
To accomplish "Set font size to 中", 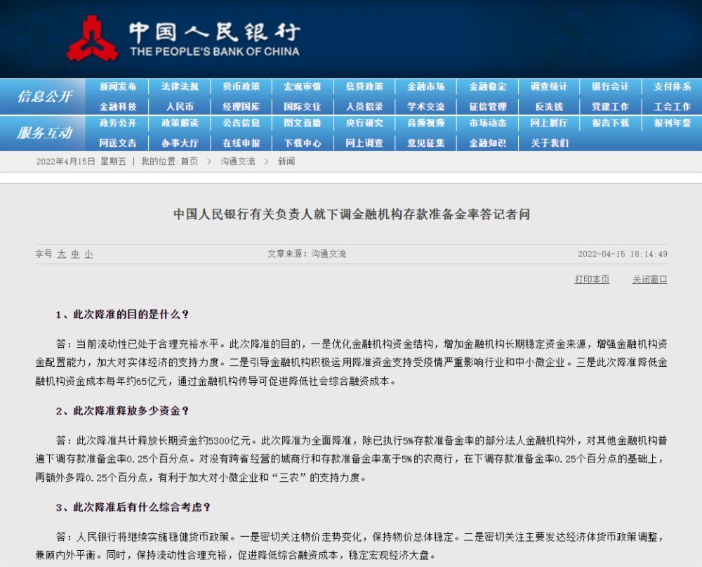I will (75, 254).
